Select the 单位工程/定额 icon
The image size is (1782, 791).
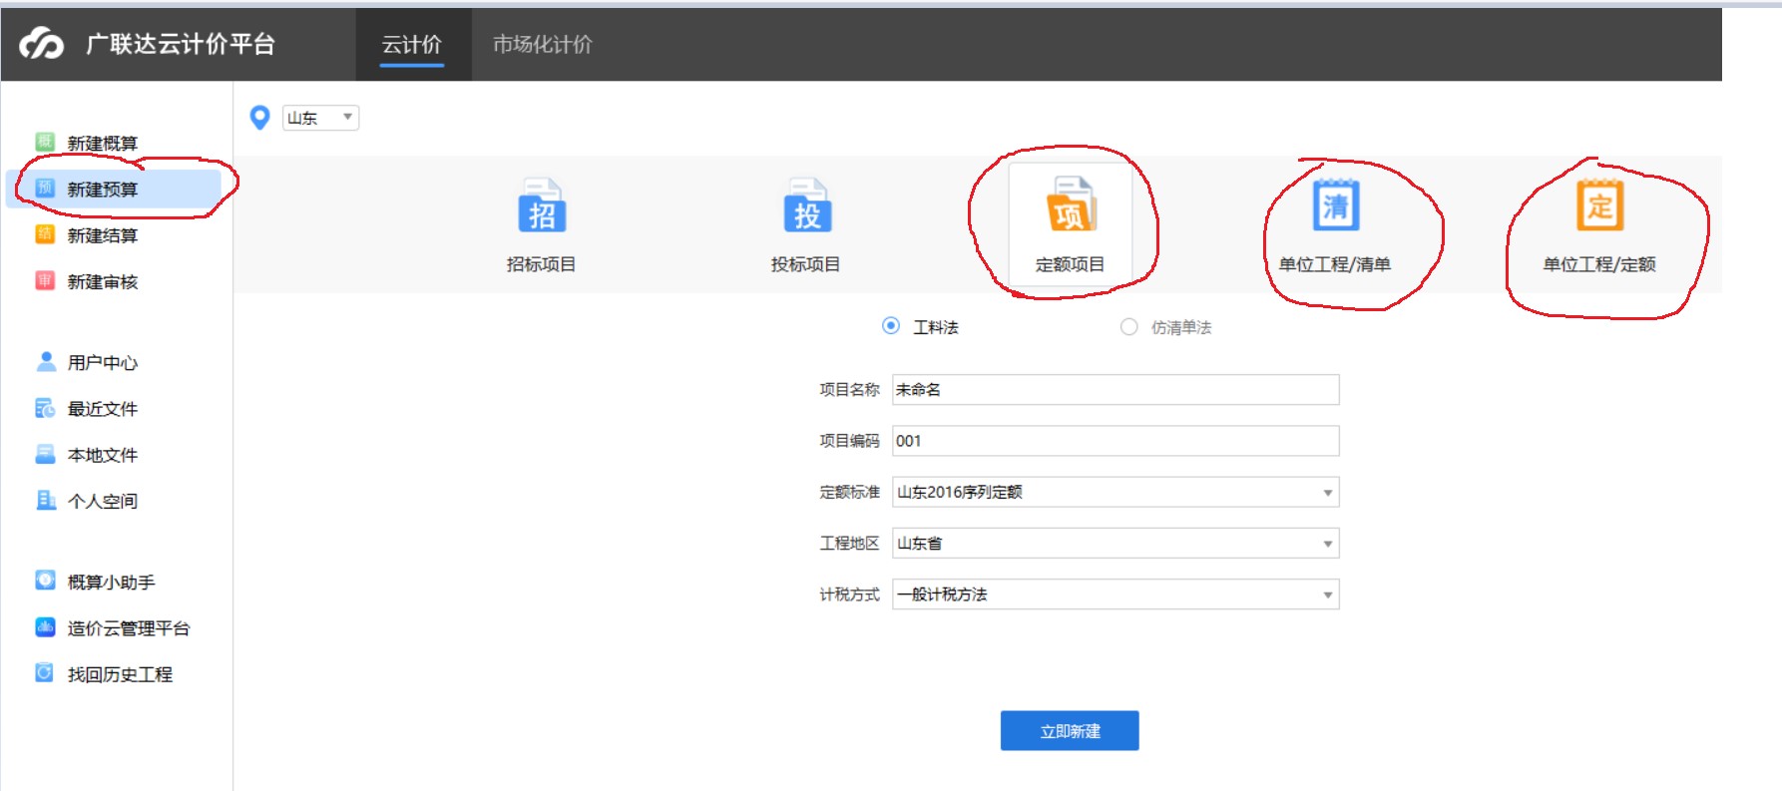tap(1599, 204)
